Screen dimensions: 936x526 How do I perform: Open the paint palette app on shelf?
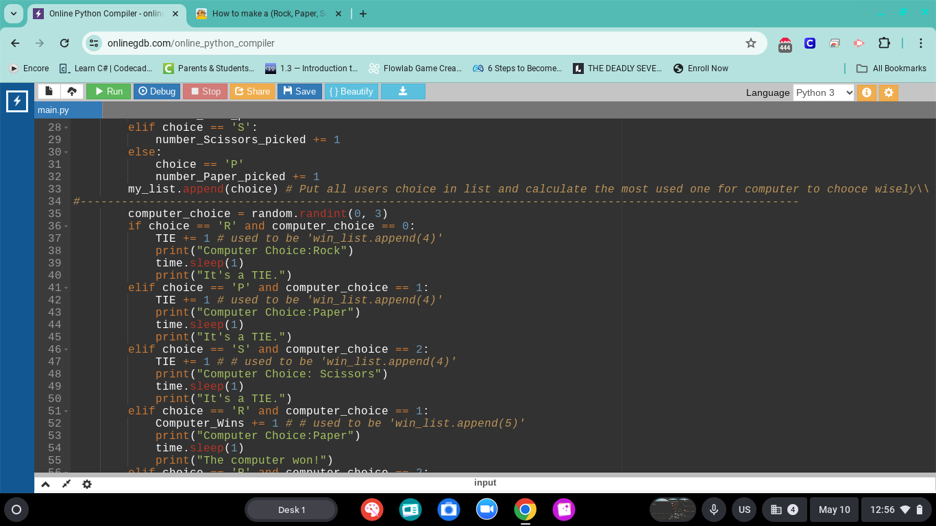[372, 510]
